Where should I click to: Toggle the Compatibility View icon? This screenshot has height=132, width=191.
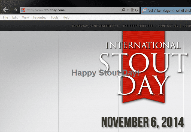132,10
